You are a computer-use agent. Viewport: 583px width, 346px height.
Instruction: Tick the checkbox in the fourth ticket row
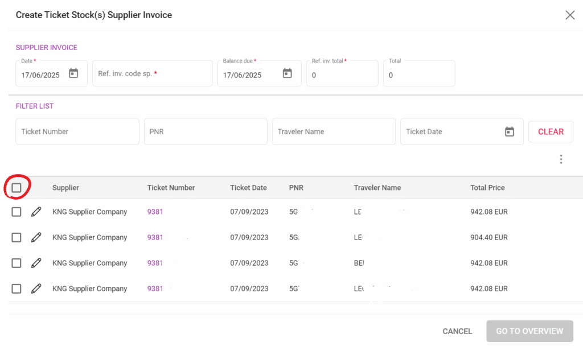click(17, 289)
